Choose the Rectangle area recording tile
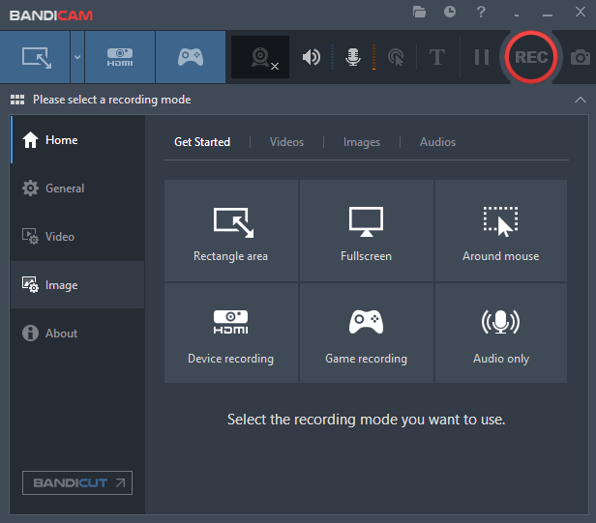 [231, 230]
